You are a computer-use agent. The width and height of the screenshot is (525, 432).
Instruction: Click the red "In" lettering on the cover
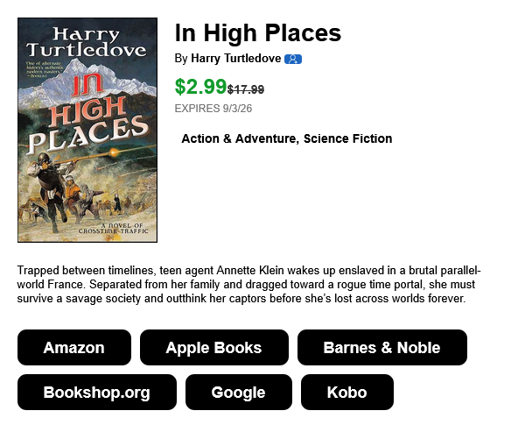pos(87,84)
